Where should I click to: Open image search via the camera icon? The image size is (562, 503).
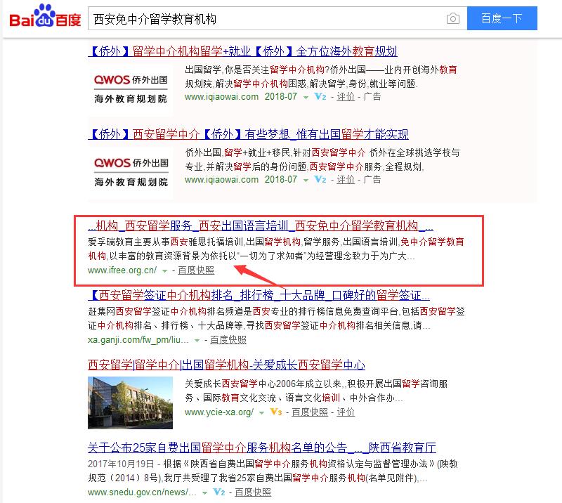455,18
